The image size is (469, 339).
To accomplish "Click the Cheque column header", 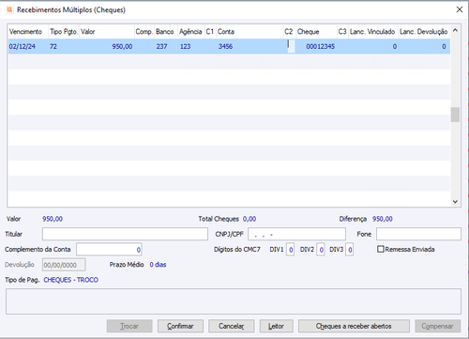I will pyautogui.click(x=316, y=32).
